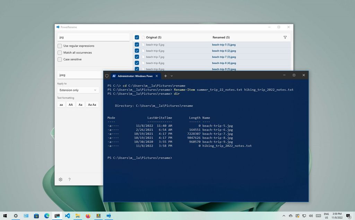Select the lowercase 'aa' text formatting option

61,104
